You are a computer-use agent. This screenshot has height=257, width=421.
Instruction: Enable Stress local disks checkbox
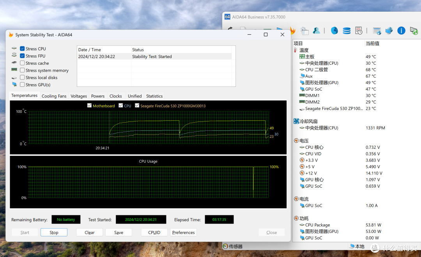click(x=22, y=77)
